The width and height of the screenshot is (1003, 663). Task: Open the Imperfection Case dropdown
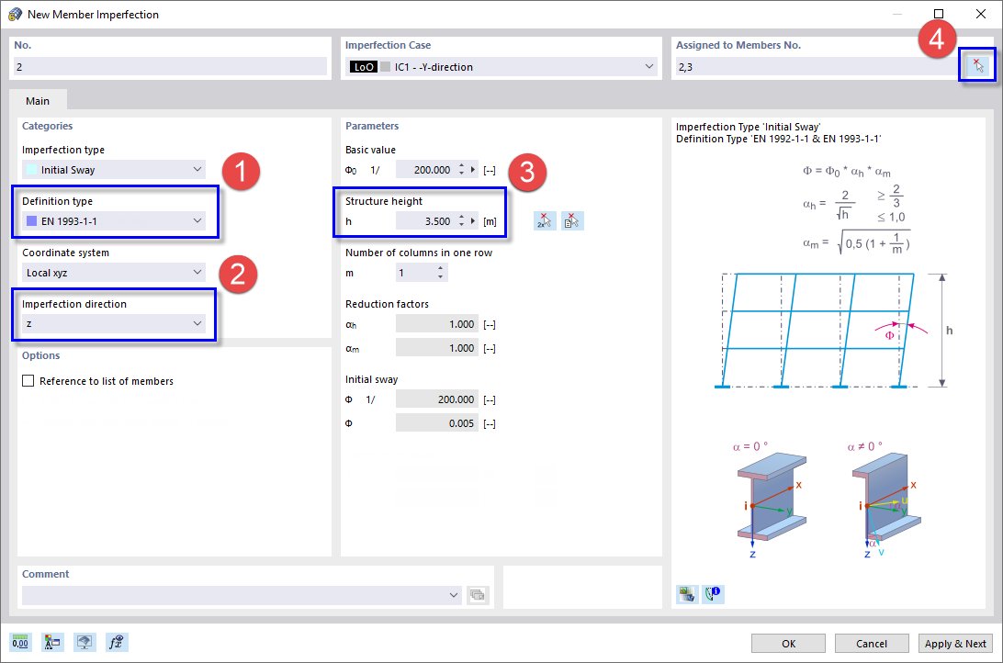pyautogui.click(x=649, y=66)
